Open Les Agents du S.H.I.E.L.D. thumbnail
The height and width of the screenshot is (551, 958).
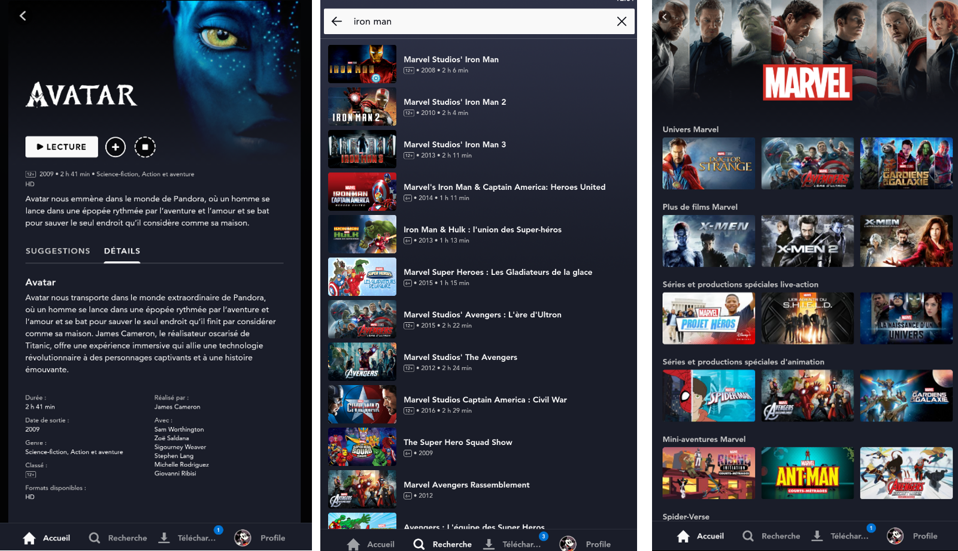point(807,318)
